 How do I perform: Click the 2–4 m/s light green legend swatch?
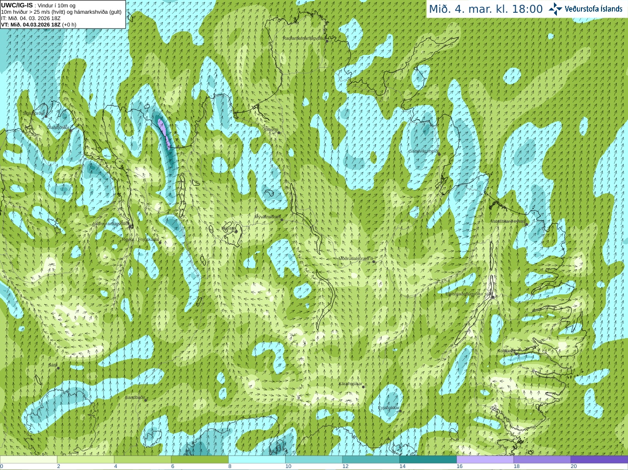pos(85,460)
